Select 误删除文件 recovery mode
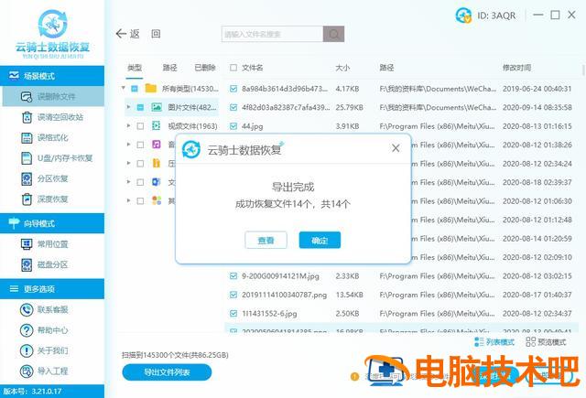 tap(53, 97)
